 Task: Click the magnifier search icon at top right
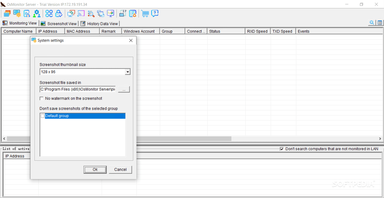tap(372, 23)
